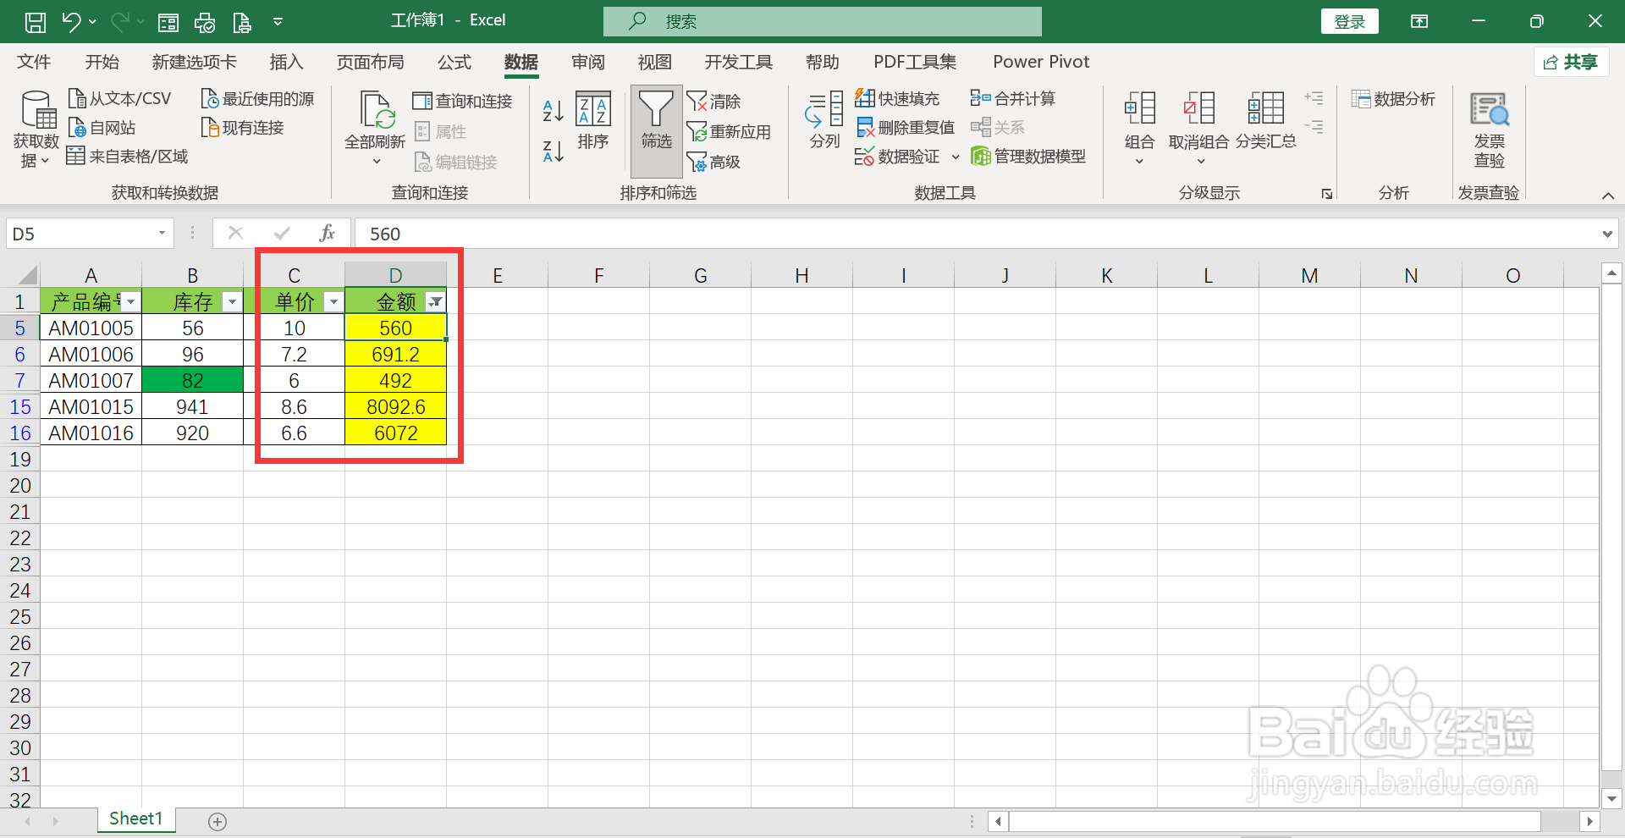Screen dimensions: 1625x838
Task: Click the Share (共享) button
Action: click(1572, 62)
